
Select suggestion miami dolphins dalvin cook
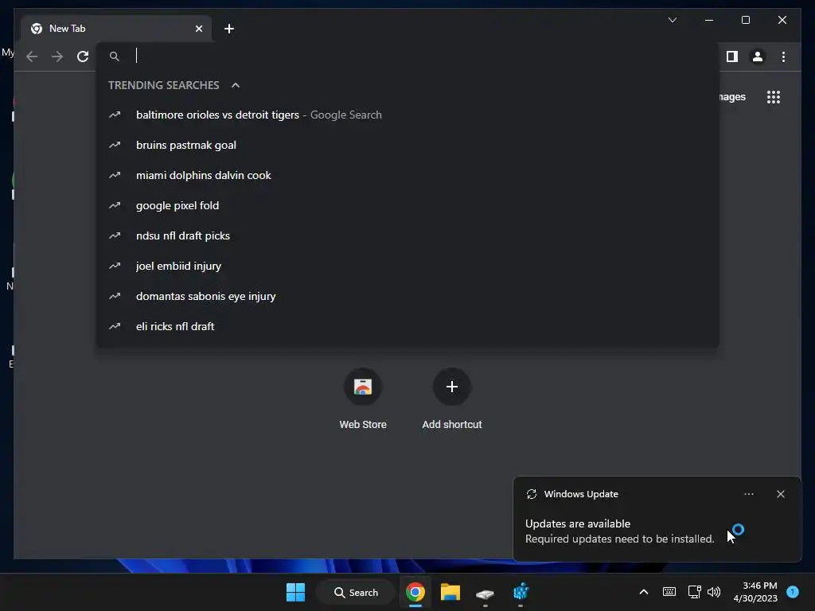coord(407,175)
